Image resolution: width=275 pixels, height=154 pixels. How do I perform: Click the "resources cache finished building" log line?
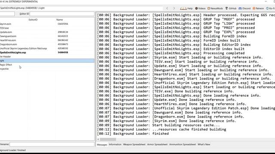pos(162,129)
